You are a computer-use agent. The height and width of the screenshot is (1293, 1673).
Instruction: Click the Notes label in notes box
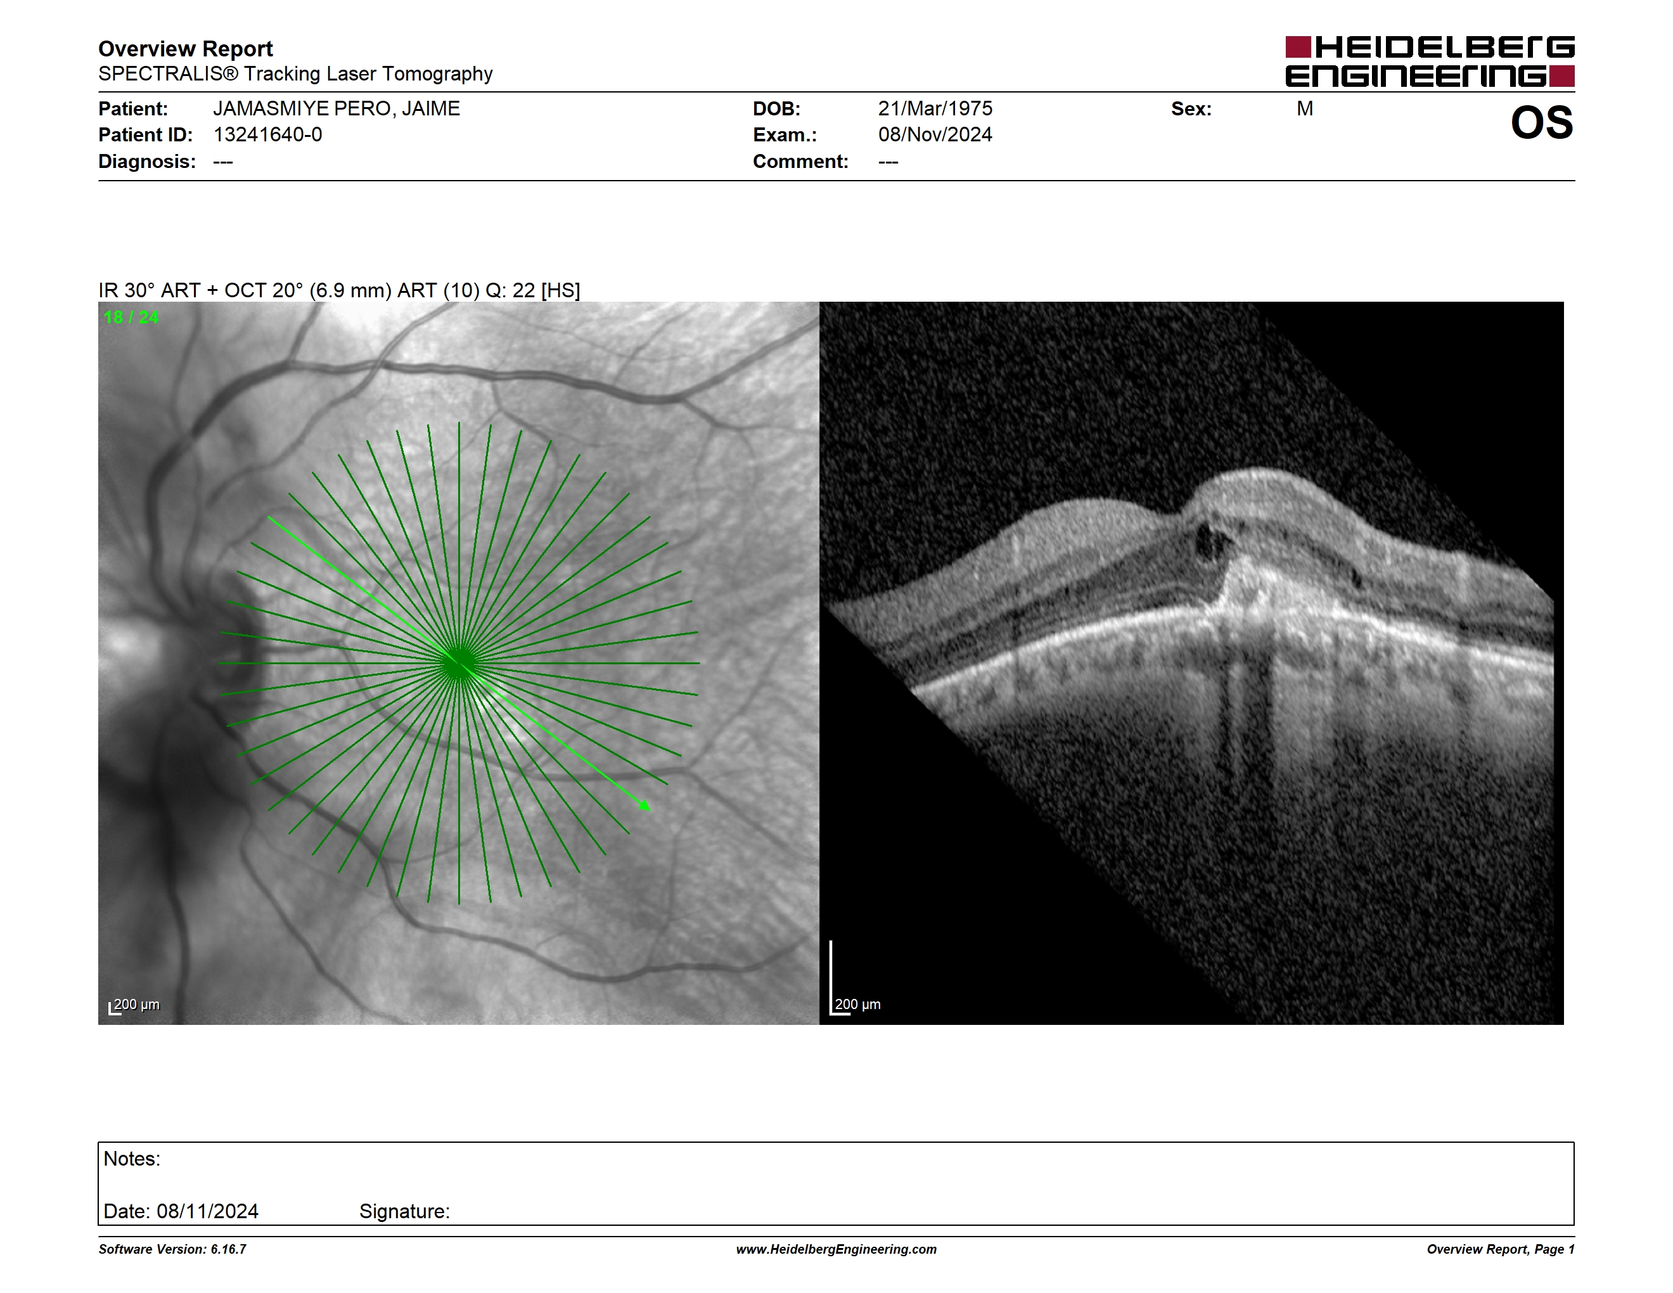point(132,1159)
